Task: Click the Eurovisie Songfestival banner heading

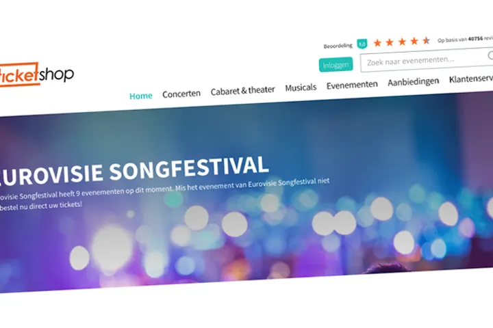Action: click(x=135, y=171)
